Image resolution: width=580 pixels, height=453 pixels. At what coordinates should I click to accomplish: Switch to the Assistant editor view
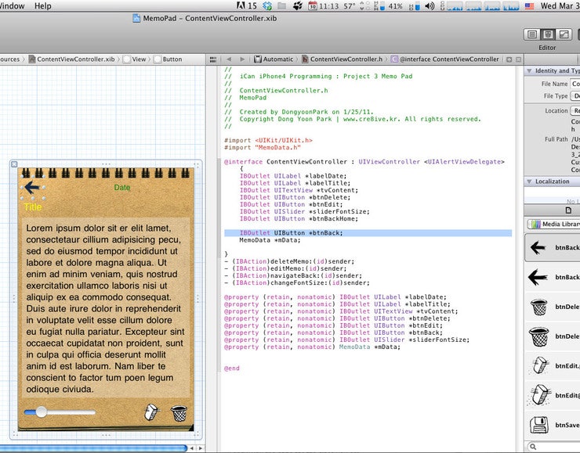pos(548,35)
